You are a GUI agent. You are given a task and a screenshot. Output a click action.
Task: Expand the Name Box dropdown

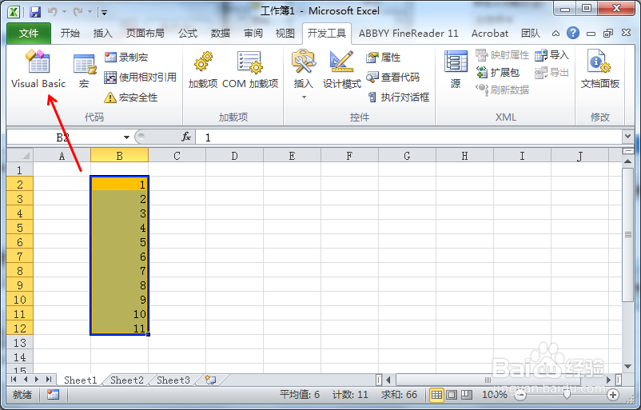coord(127,137)
